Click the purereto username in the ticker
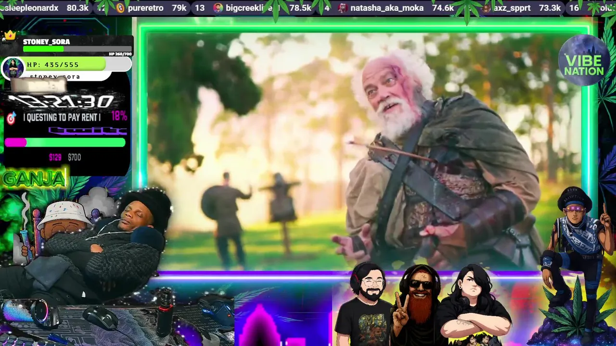This screenshot has height=346, width=616. [146, 8]
